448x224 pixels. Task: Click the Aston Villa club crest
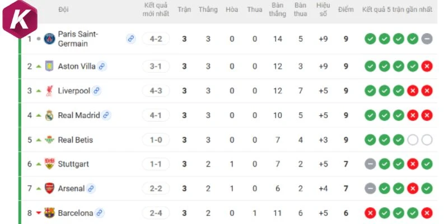(x=49, y=66)
